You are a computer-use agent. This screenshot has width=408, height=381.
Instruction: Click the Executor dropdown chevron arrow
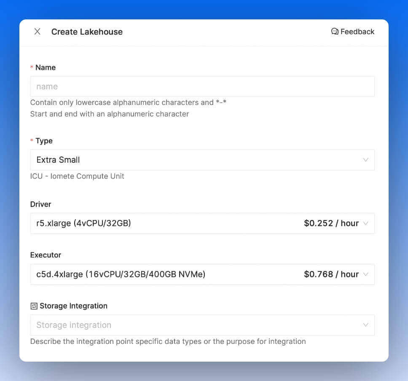tap(365, 274)
